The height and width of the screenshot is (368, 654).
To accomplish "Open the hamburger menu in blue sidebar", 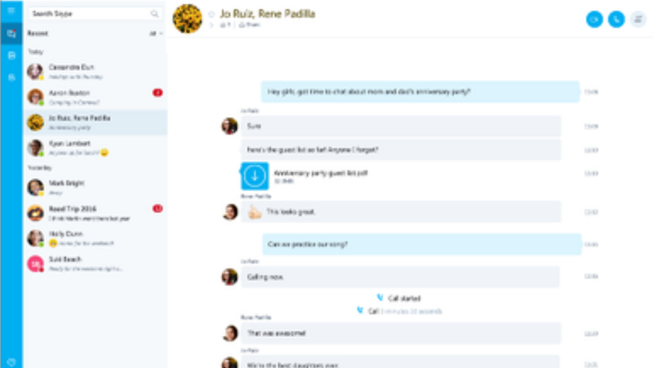I will point(11,11).
